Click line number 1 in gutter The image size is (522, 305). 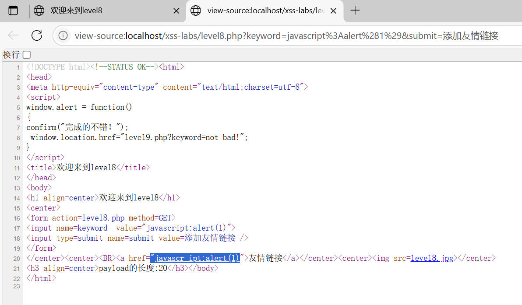(18, 67)
